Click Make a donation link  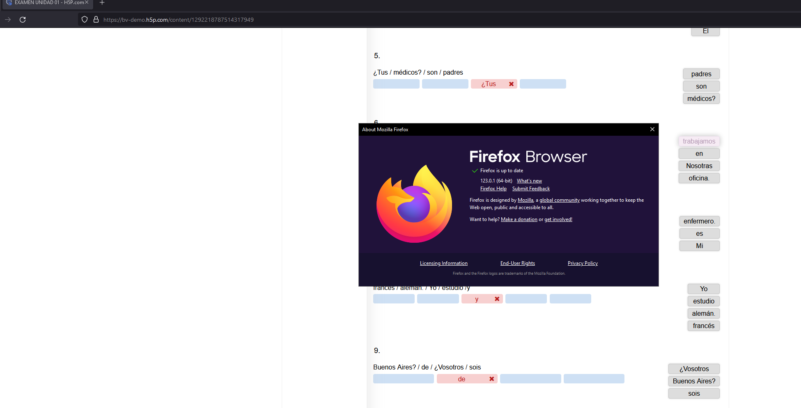[519, 219]
